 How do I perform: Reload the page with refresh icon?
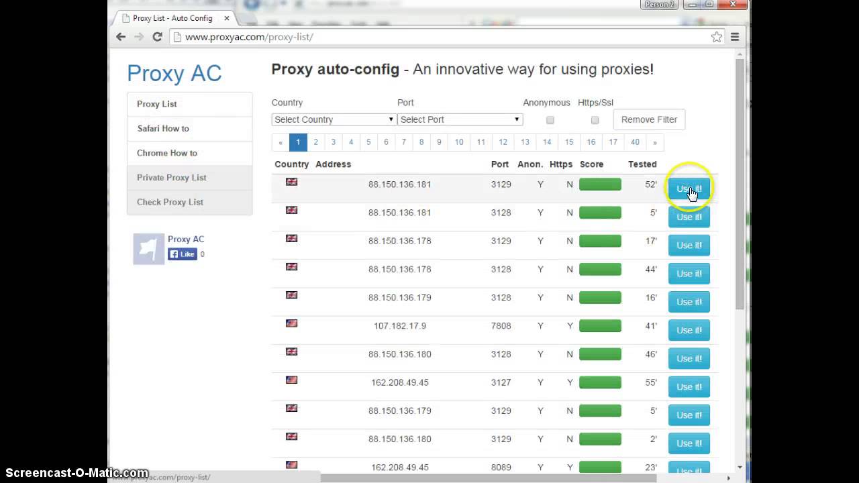pos(157,37)
